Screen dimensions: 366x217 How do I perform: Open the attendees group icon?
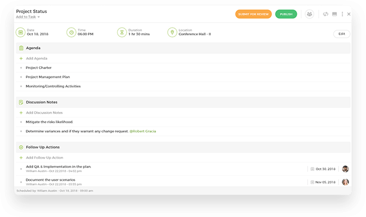309,14
